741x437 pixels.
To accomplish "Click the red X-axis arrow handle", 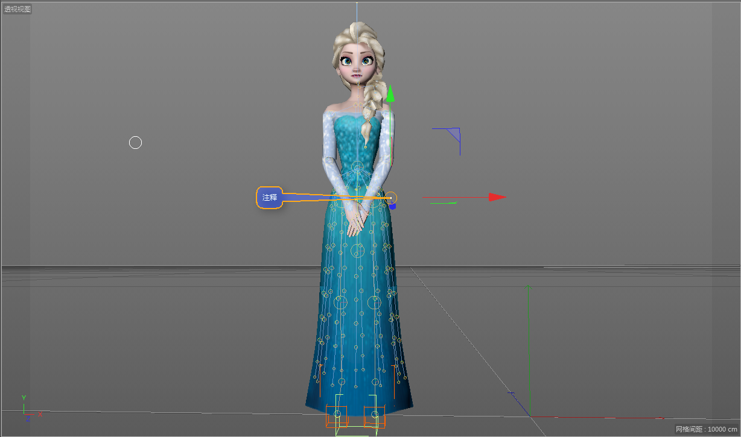I will tap(497, 197).
